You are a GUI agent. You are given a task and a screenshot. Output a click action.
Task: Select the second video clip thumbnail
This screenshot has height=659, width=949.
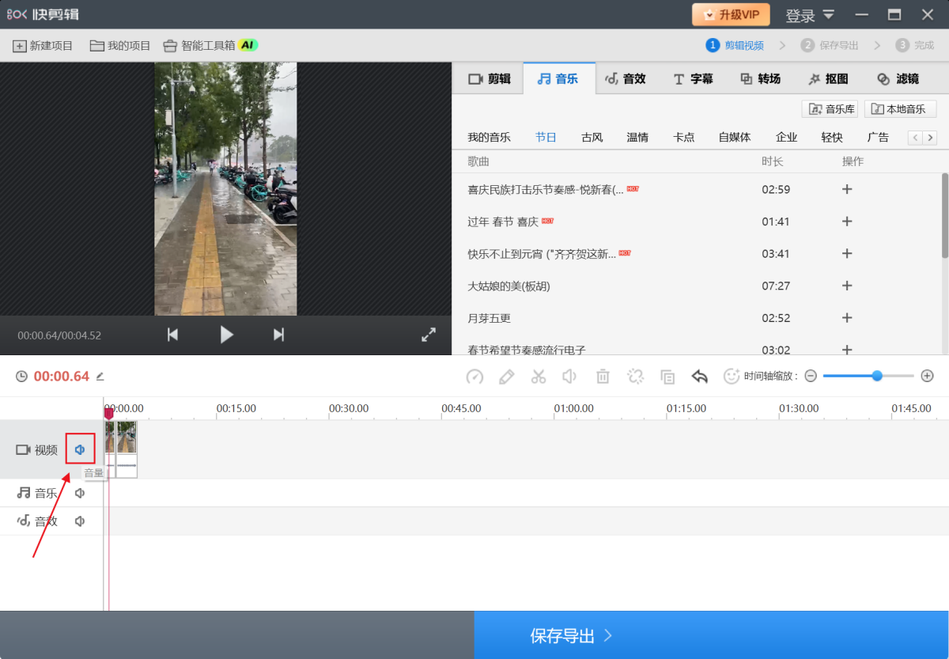(x=127, y=449)
